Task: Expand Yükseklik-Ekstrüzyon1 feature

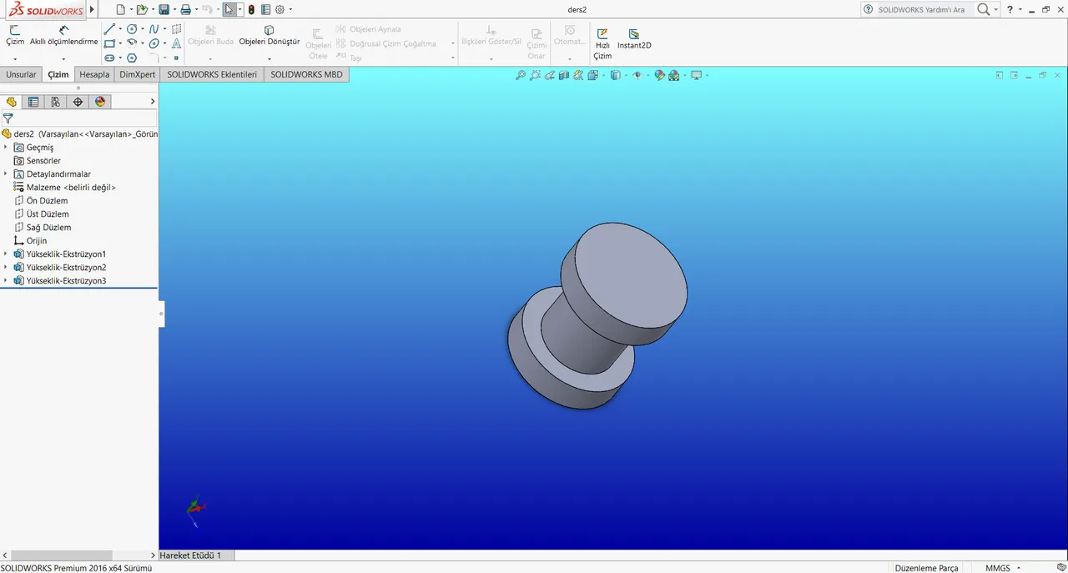Action: (x=6, y=254)
